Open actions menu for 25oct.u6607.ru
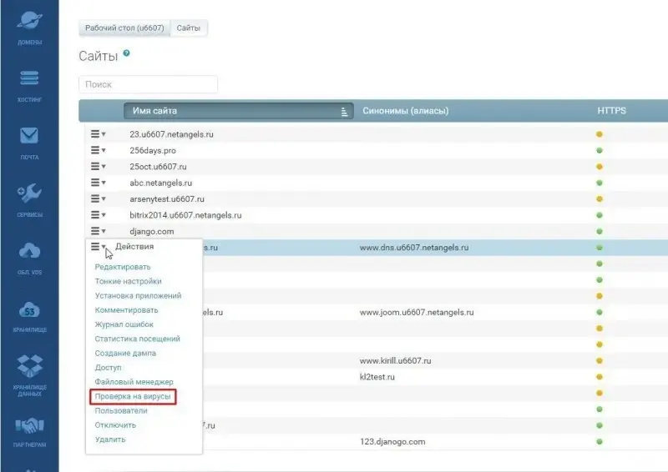 [x=98, y=167]
